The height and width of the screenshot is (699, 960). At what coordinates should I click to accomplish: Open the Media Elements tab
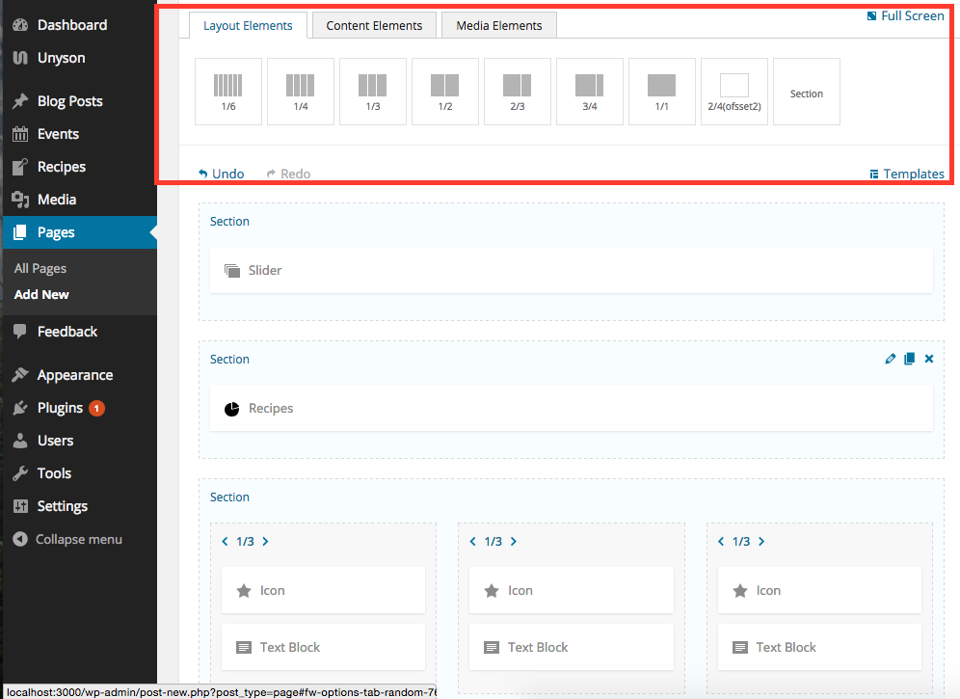click(x=499, y=26)
